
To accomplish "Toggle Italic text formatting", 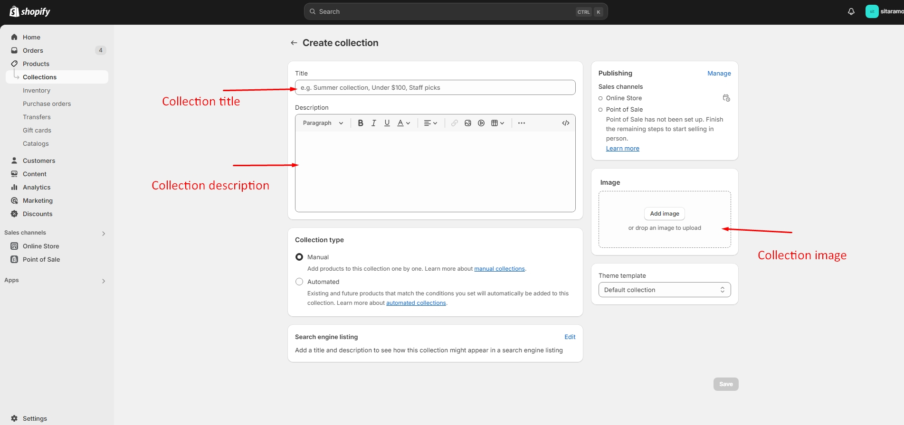I will coord(374,123).
